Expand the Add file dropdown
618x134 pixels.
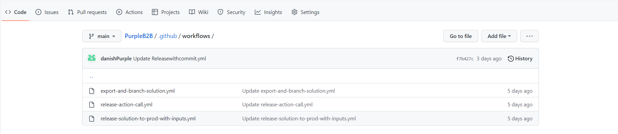coord(499,36)
